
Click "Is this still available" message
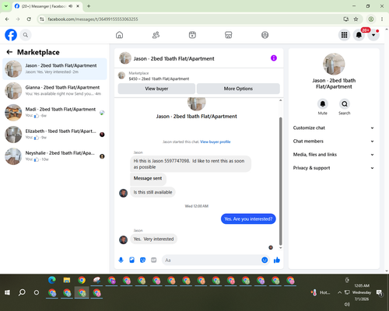[x=152, y=192]
